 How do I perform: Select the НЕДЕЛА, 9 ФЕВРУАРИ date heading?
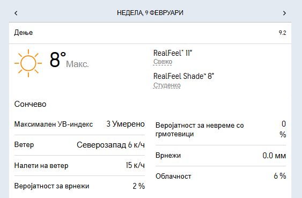[x=150, y=13]
